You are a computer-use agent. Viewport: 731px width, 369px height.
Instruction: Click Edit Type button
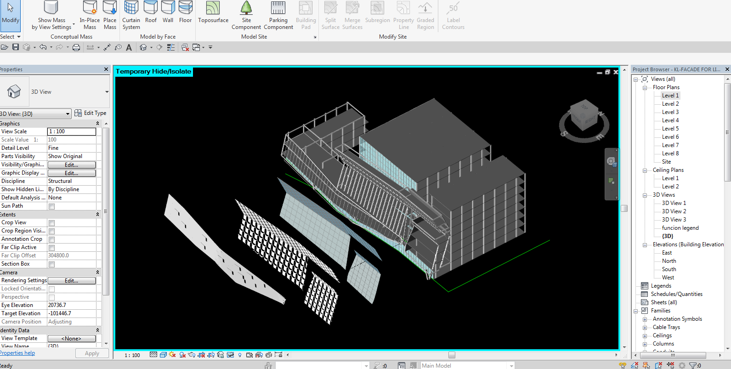pyautogui.click(x=90, y=113)
